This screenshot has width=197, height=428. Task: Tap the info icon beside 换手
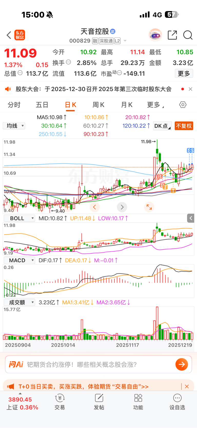tap(68, 62)
